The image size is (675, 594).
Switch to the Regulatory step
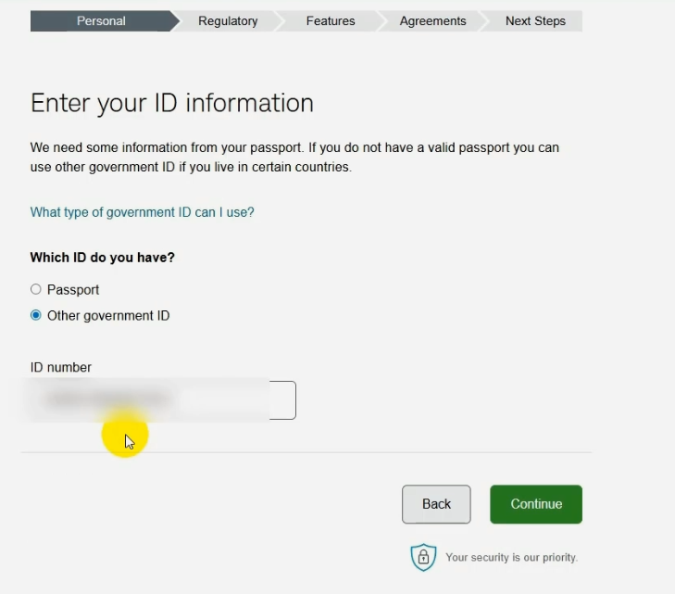[x=228, y=21]
